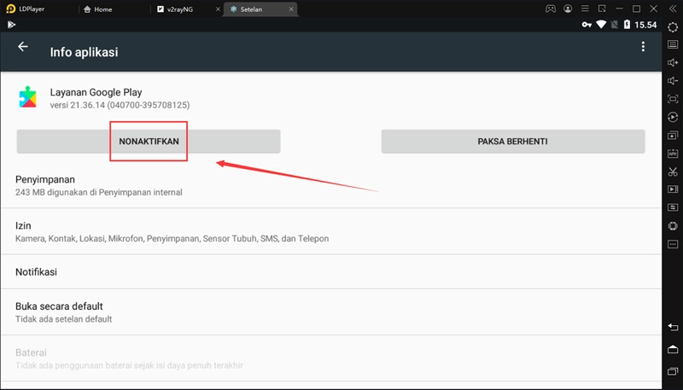Viewport: 683px width, 390px height.
Task: Click the NONAKTIFKAN button
Action: tap(149, 142)
